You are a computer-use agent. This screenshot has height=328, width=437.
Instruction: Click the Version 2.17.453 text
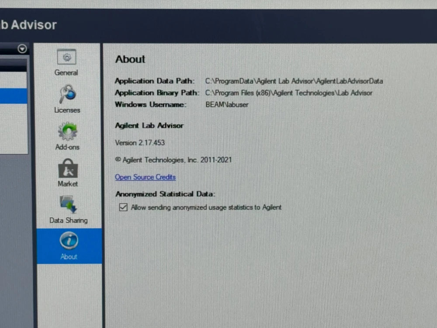pyautogui.click(x=140, y=143)
